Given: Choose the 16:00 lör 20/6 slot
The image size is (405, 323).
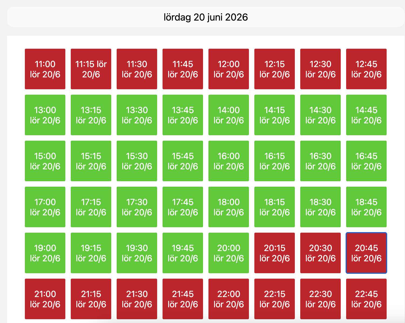Looking at the screenshot, I should pos(229,161).
